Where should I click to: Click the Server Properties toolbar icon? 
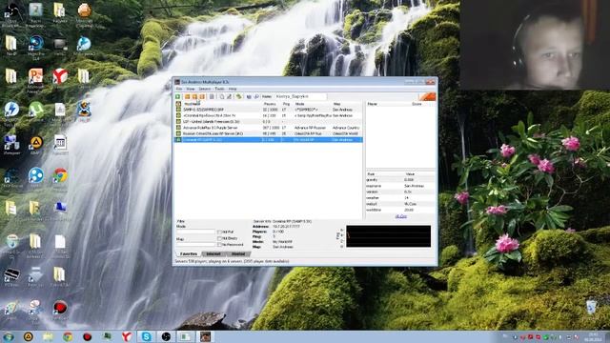pyautogui.click(x=229, y=96)
